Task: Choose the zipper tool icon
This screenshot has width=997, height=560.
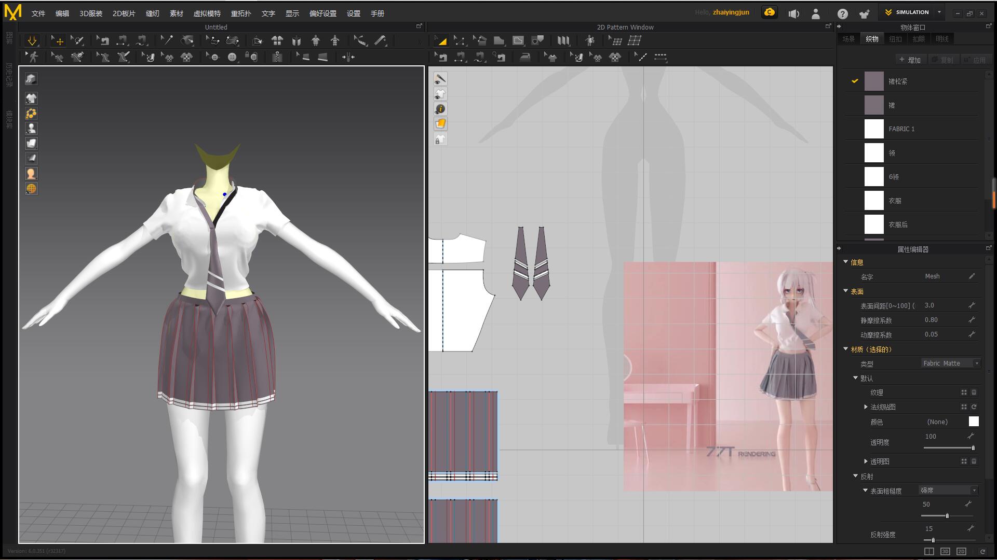Action: pyautogui.click(x=277, y=57)
